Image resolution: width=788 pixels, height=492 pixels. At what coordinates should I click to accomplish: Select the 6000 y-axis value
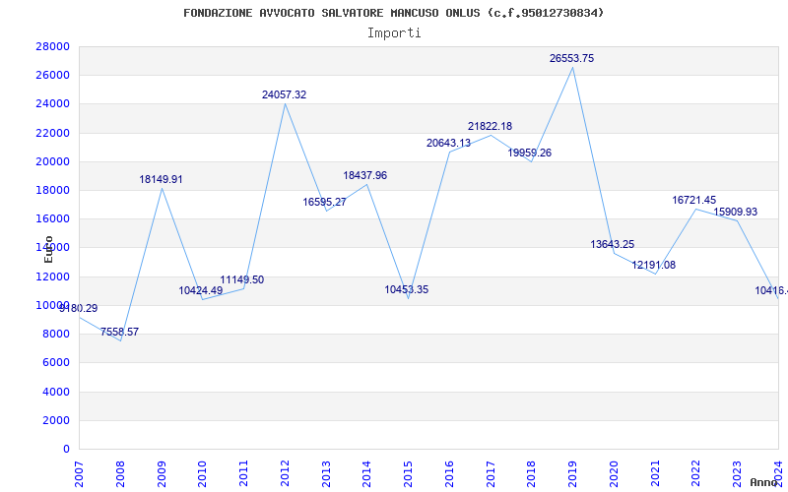(x=56, y=362)
